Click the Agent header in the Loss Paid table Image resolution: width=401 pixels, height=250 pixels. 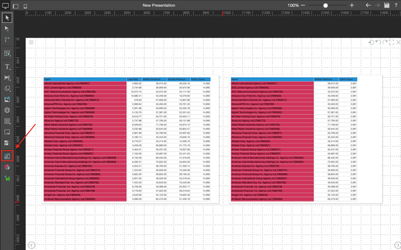[x=85, y=79]
